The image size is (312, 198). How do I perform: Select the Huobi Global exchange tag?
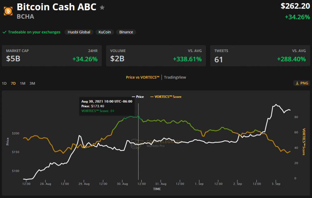pyautogui.click(x=79, y=32)
